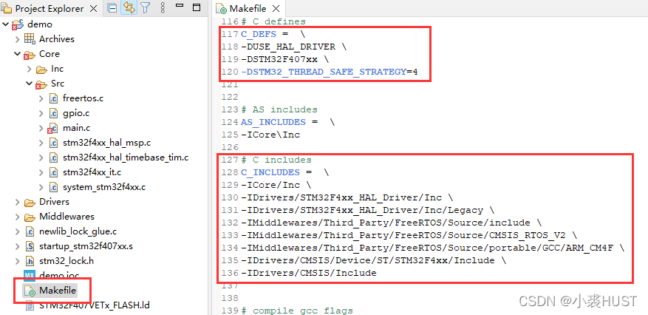The width and height of the screenshot is (648, 315).
Task: Click the Collapse All icon in Project Explorer
Action: [112, 8]
